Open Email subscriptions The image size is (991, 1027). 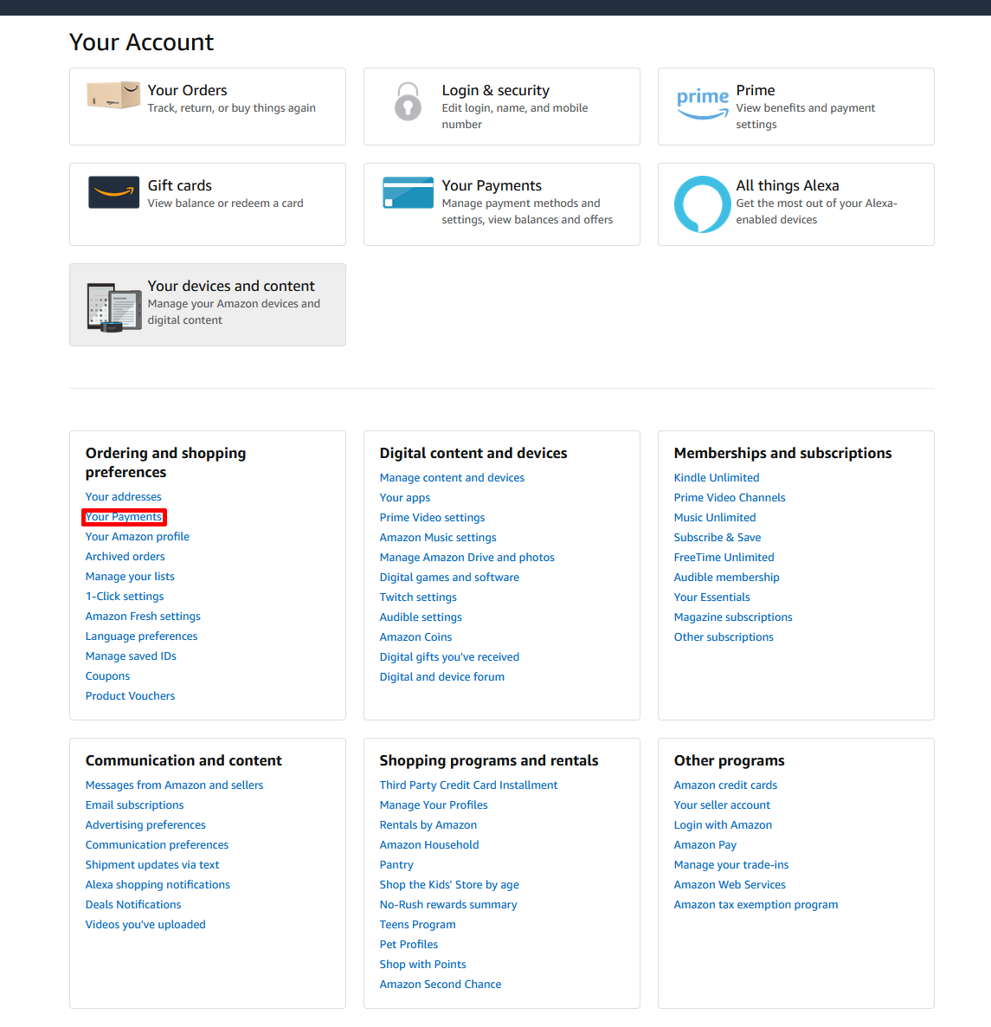pos(134,805)
